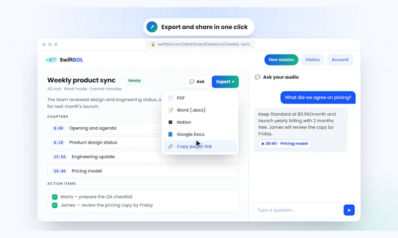Jump to 26:40 Pricing model chip

tap(285, 144)
